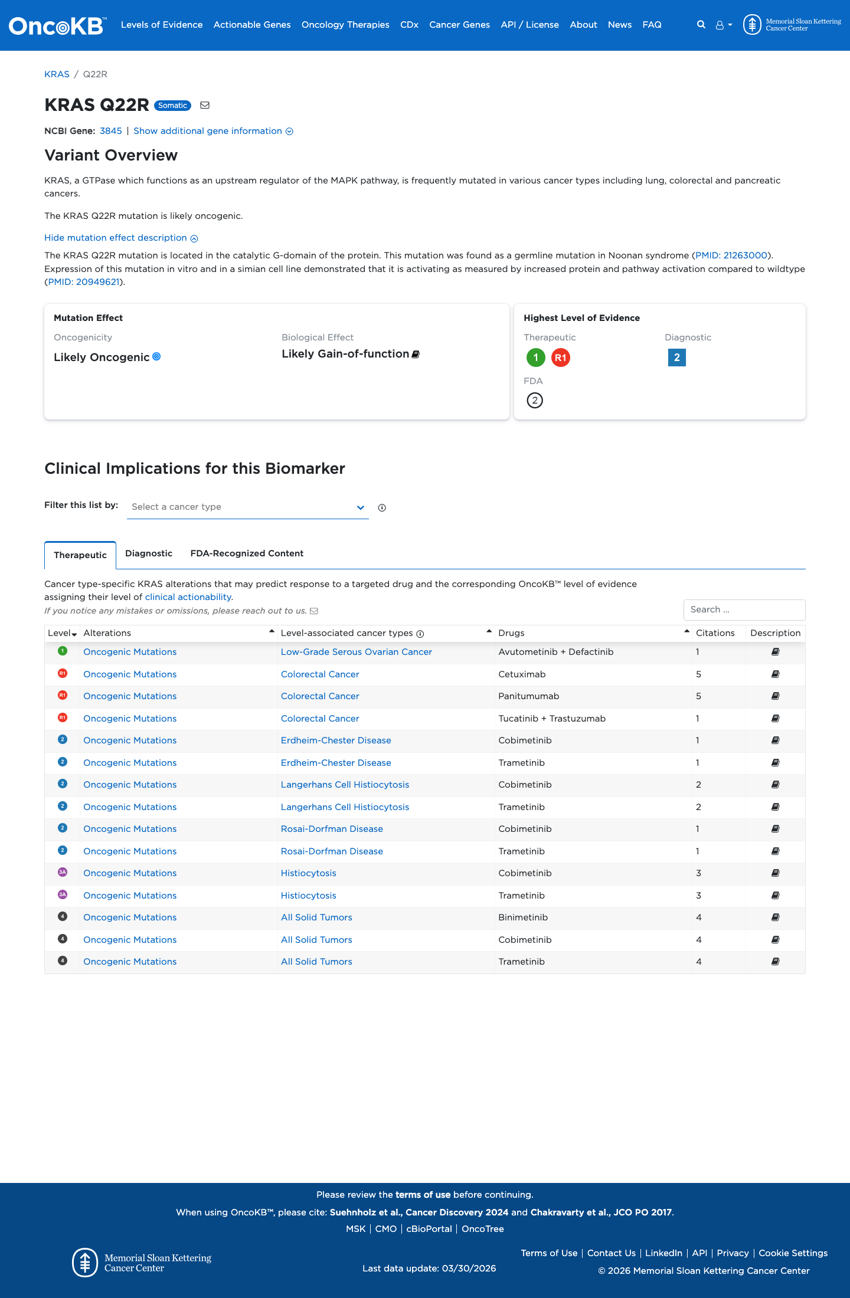
Task: Open API / License page
Action: click(529, 25)
